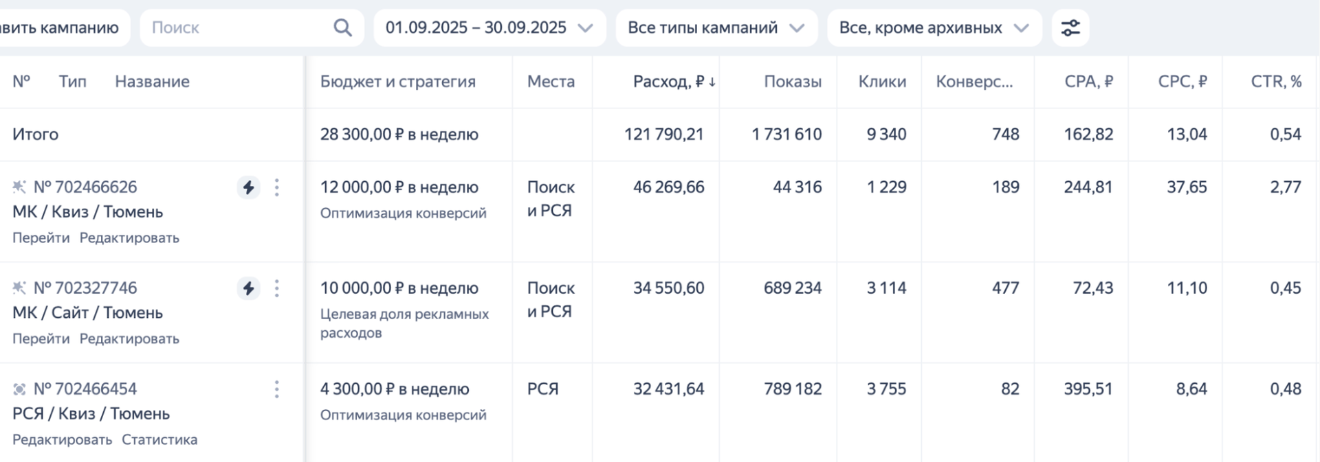Viewport: 1320px width, 462px height.
Task: Click Перейти under МК / Квиз / Тюмень
Action: point(41,238)
